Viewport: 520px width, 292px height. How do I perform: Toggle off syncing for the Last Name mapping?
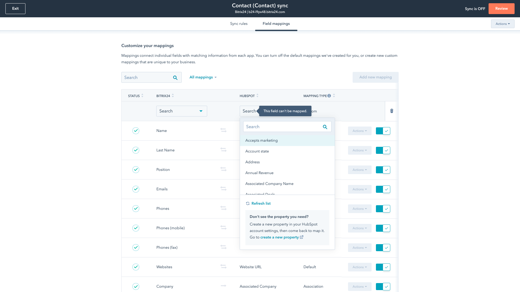383,150
